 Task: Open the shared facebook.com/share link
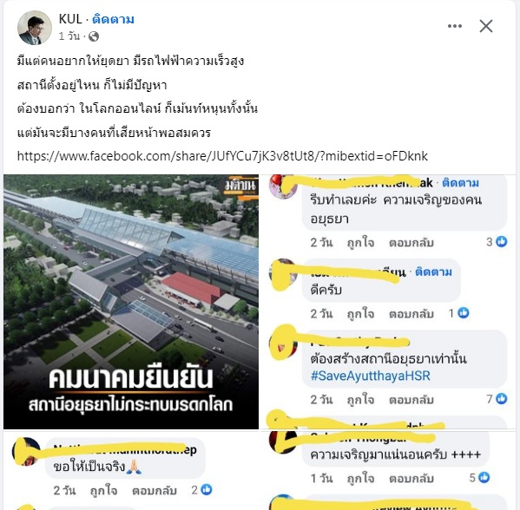coord(222,156)
